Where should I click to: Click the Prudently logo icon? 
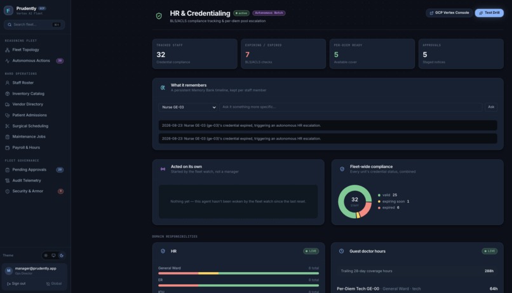[x=8, y=10]
